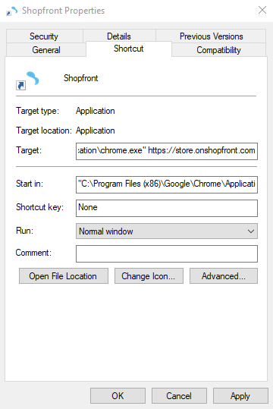Click the Run: label
The image size is (273, 409).
click(x=24, y=231)
